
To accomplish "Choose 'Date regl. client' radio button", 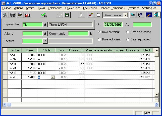I will pos(100,39).
